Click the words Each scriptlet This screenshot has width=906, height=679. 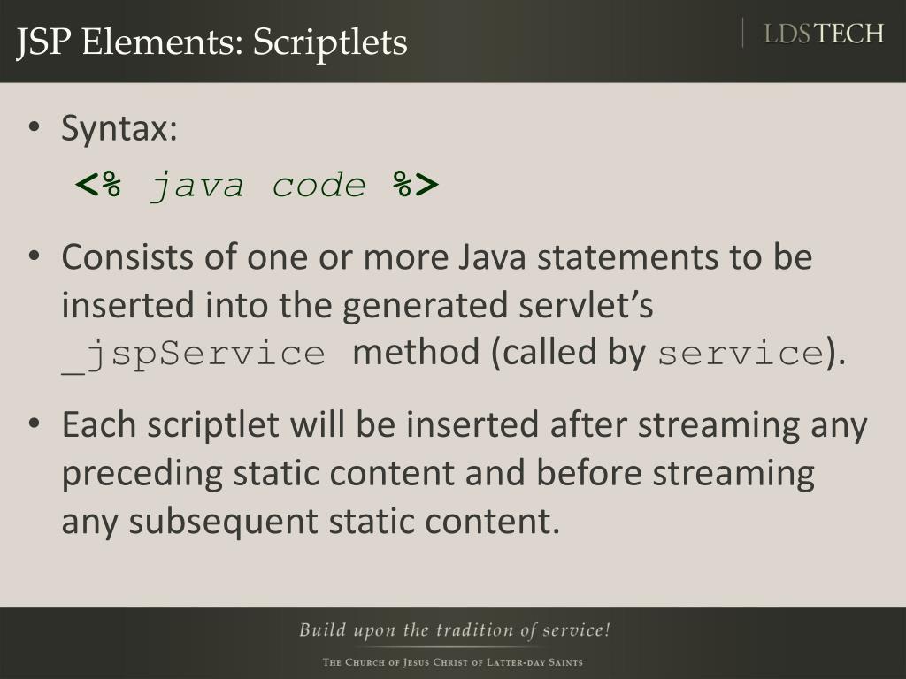pyautogui.click(x=171, y=425)
